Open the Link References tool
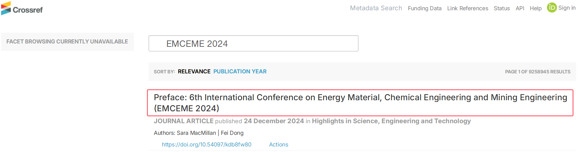Screen dimensions: 578x152 (467, 9)
